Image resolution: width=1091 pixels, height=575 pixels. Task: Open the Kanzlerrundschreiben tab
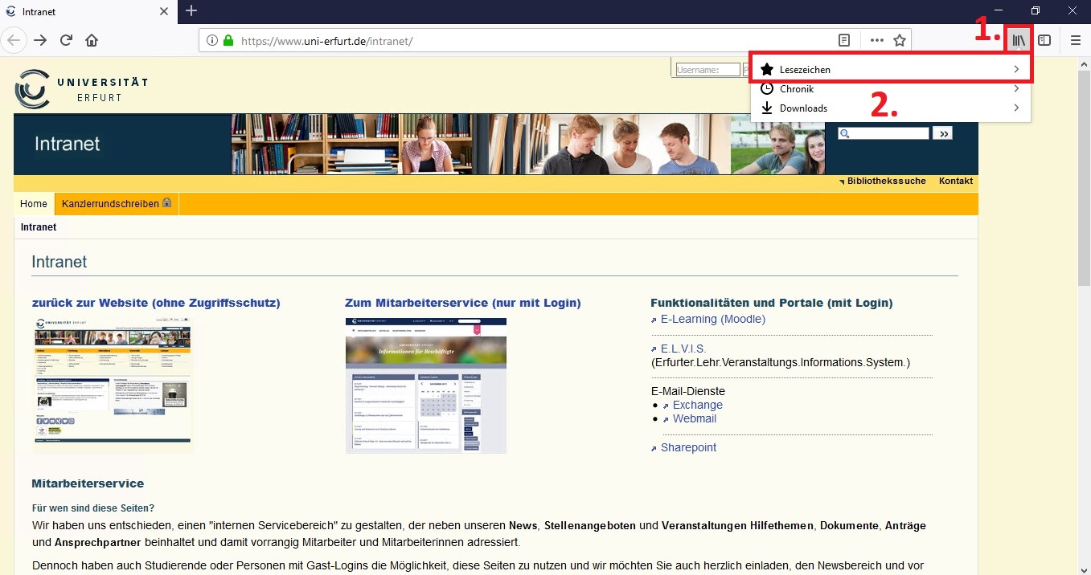coord(116,204)
